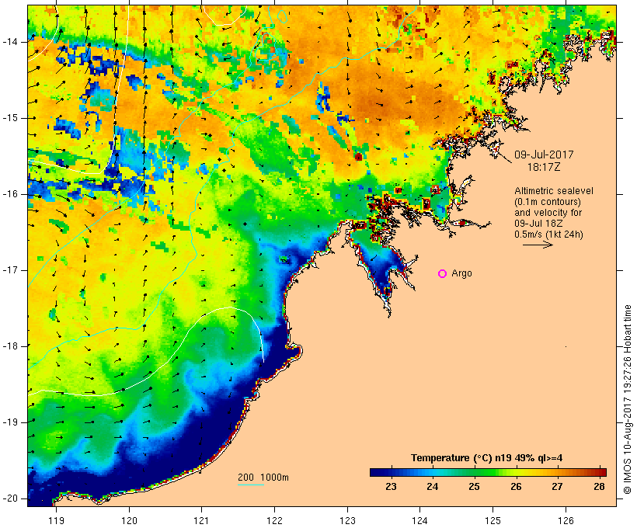Click the 'Argo' label text
Image resolution: width=637 pixels, height=528 pixels.
pos(462,273)
